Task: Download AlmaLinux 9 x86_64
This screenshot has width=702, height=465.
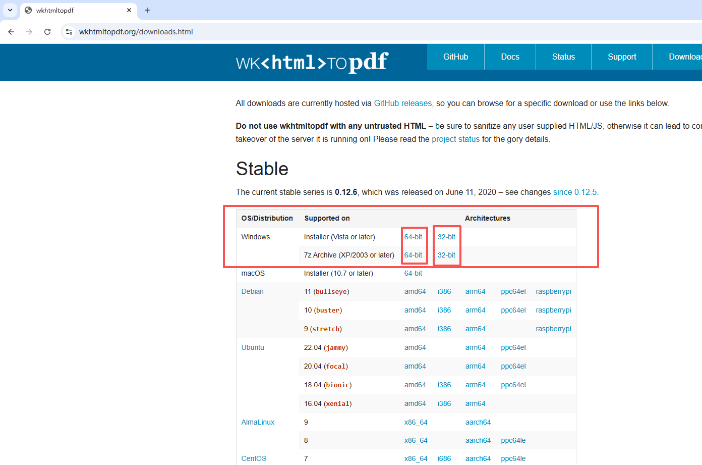Action: coord(416,422)
